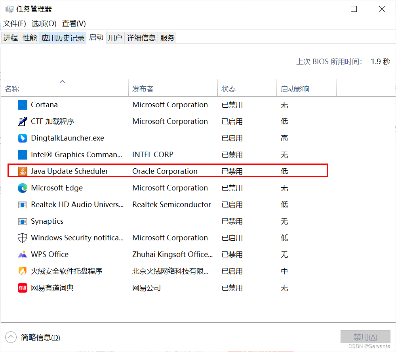
Task: Click the Oracle Corporation publisher cell
Action: [165, 171]
